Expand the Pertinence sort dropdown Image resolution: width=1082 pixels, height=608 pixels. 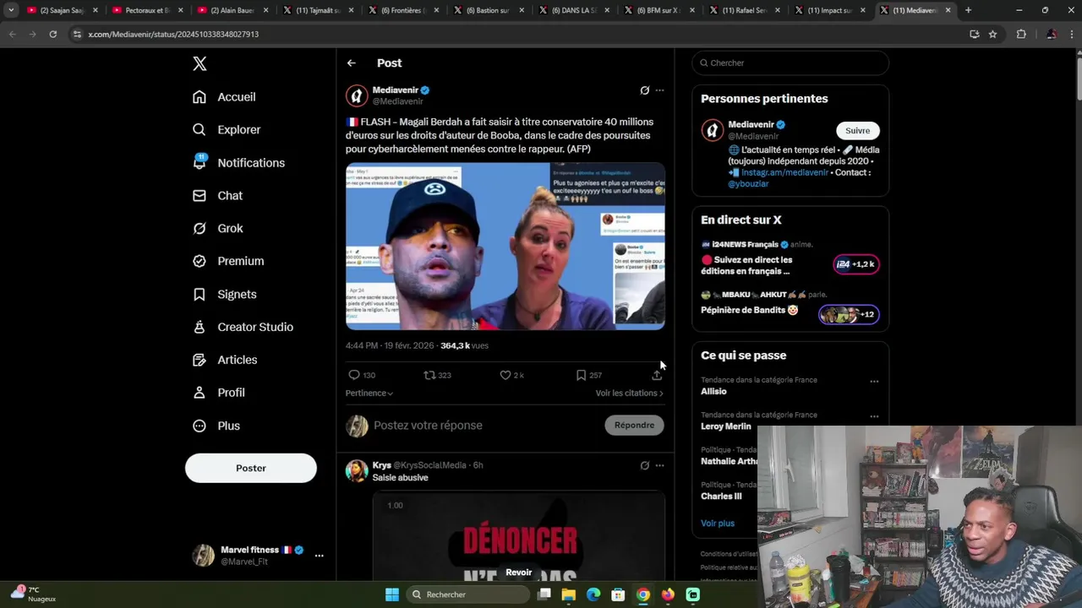(x=369, y=394)
